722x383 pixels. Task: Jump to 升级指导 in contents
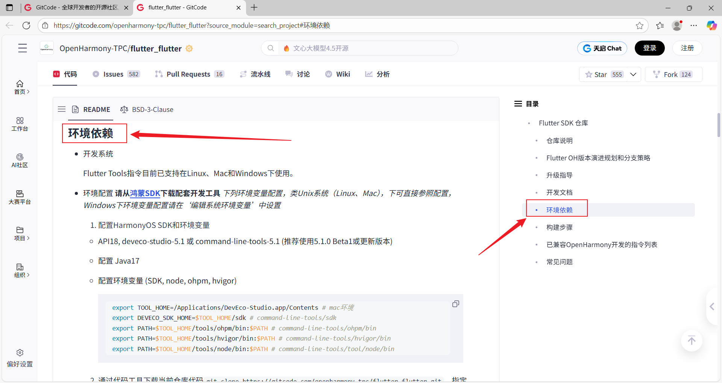[559, 175]
